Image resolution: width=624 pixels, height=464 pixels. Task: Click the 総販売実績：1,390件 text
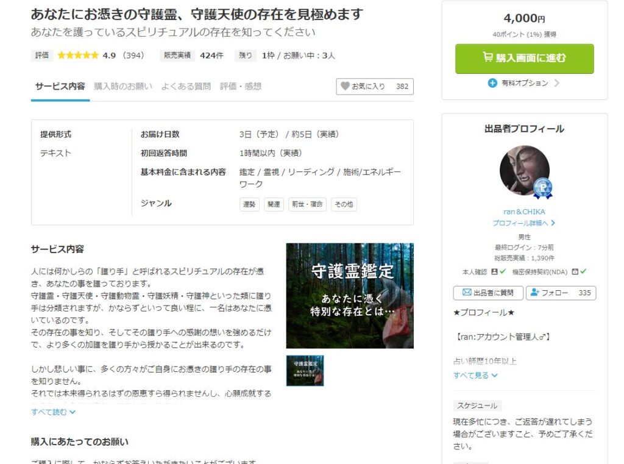(x=524, y=258)
